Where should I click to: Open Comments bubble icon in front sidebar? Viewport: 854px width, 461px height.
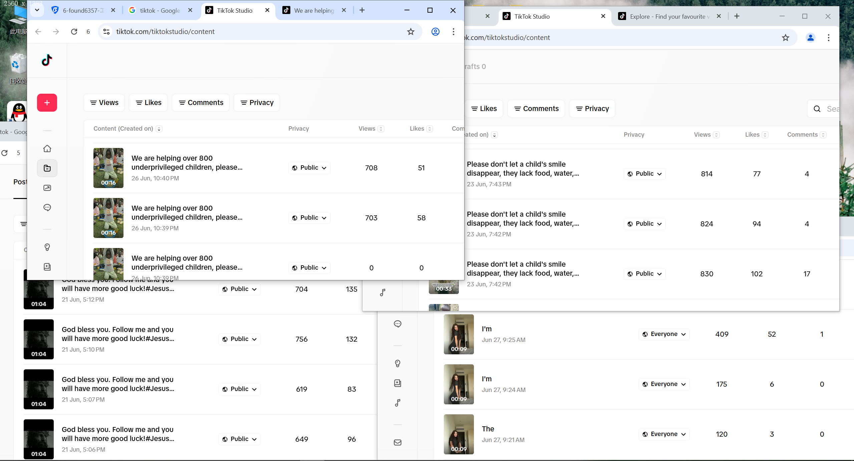[47, 207]
